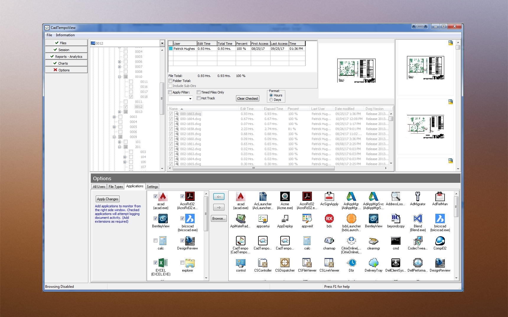The image size is (508, 317).
Task: Select the AdAppMgrSvc application icon
Action: [373, 197]
